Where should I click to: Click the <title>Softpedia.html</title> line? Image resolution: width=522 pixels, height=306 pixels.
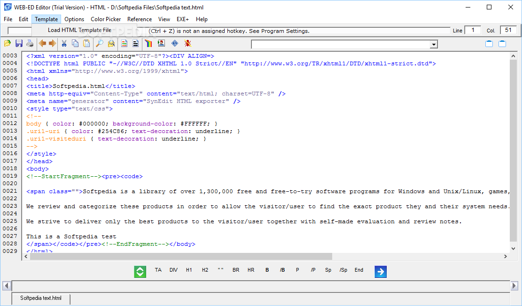click(81, 86)
